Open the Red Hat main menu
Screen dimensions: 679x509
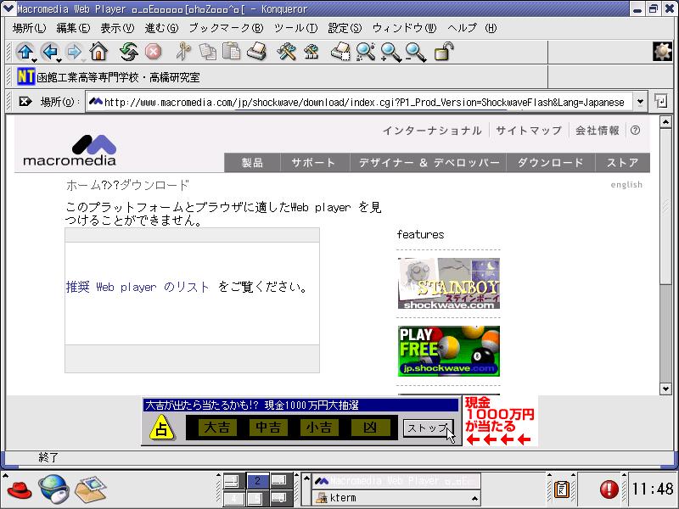(20, 489)
